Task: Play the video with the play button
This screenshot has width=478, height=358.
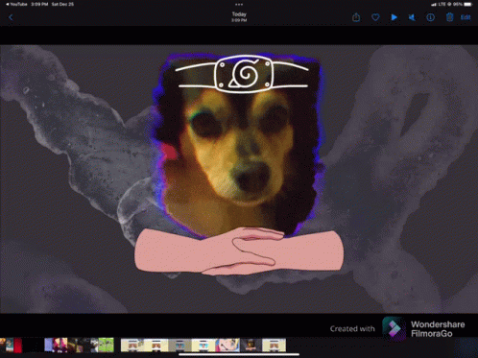Action: (394, 17)
